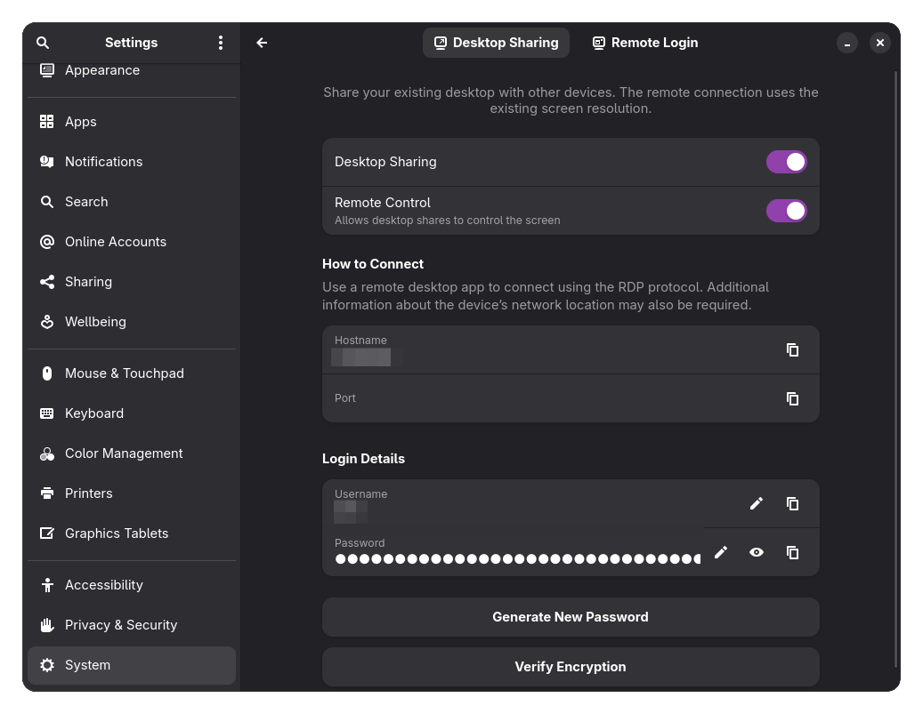The height and width of the screenshot is (714, 923).
Task: Open Accessibility settings
Action: [132, 585]
